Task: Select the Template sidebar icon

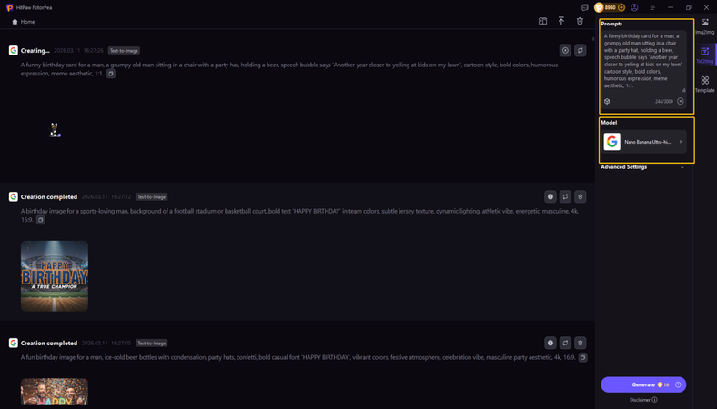Action: (704, 84)
